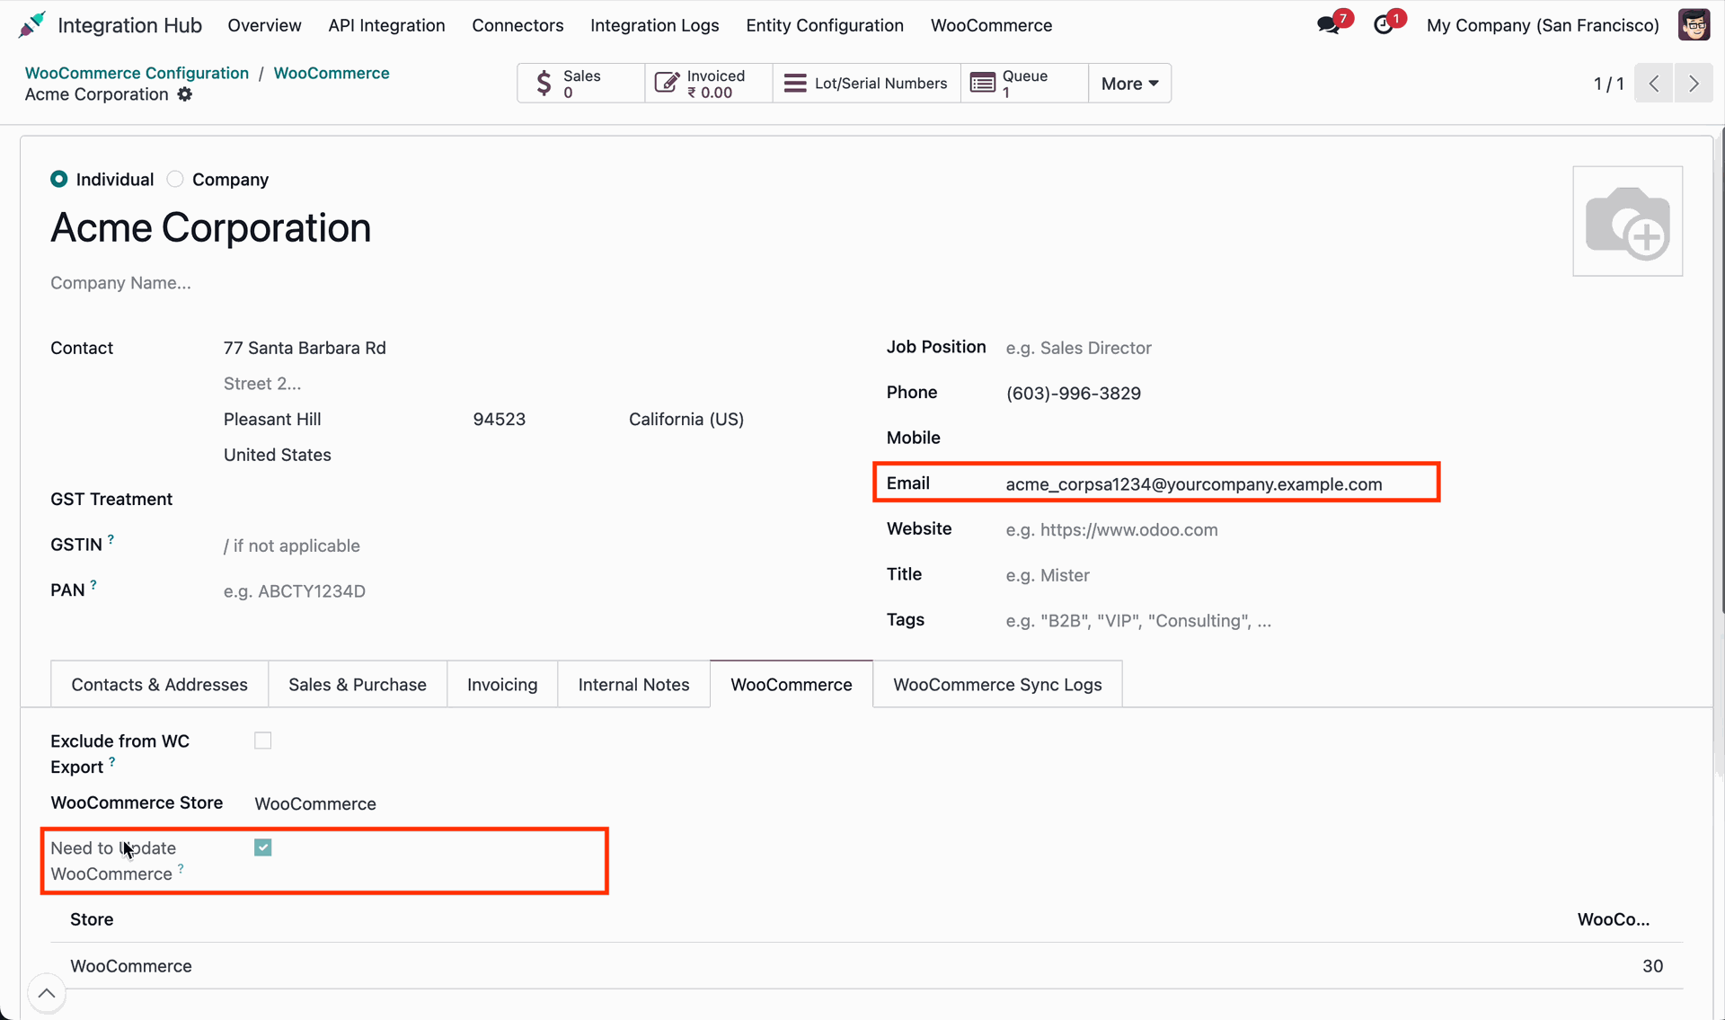Expand the More dropdown

1129,84
